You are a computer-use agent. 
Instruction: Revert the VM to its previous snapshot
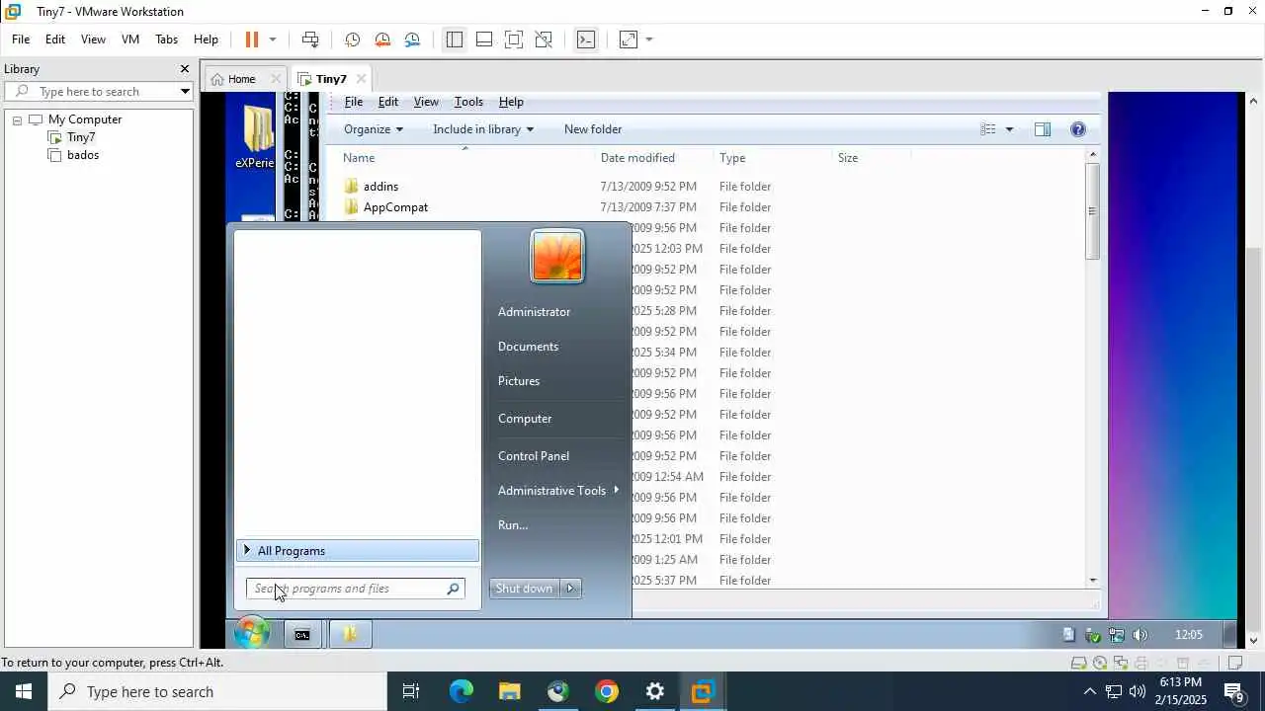tap(382, 39)
